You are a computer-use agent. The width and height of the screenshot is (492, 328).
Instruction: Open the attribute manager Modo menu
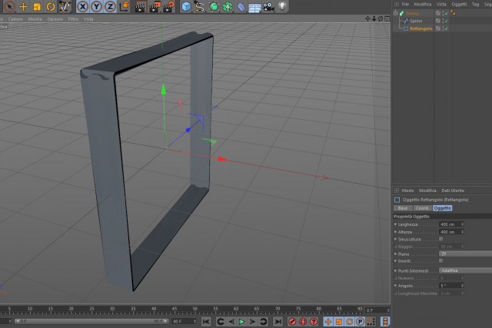pos(407,191)
